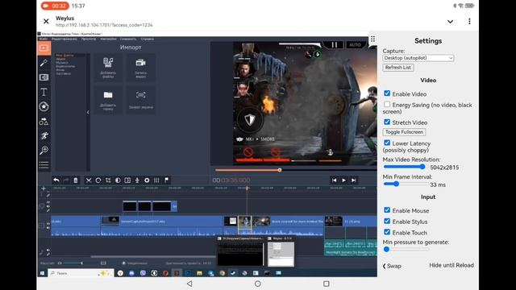Screen dimensions: 516x290
Task: Click the preview seek bar handle
Action: tap(280, 170)
